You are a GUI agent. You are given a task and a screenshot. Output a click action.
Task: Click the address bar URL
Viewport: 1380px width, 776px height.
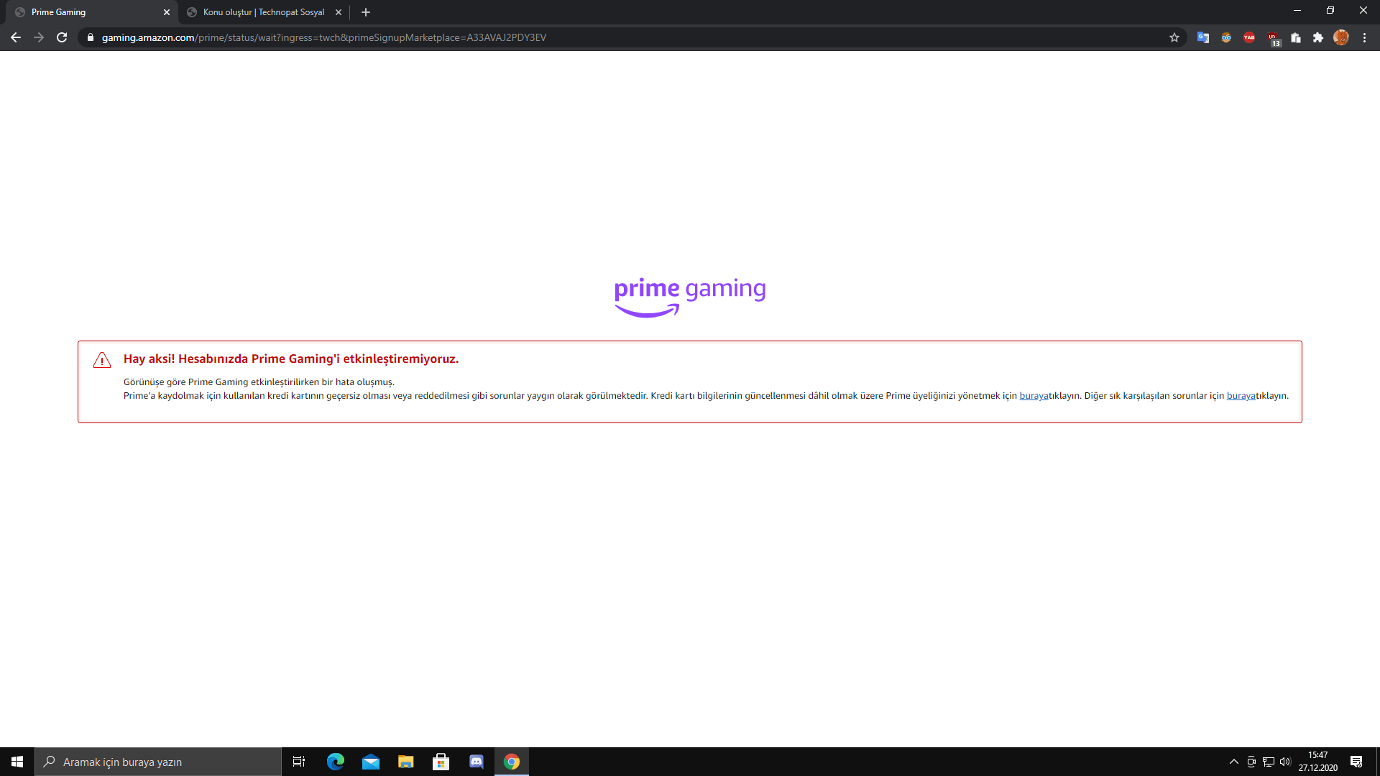coord(323,37)
